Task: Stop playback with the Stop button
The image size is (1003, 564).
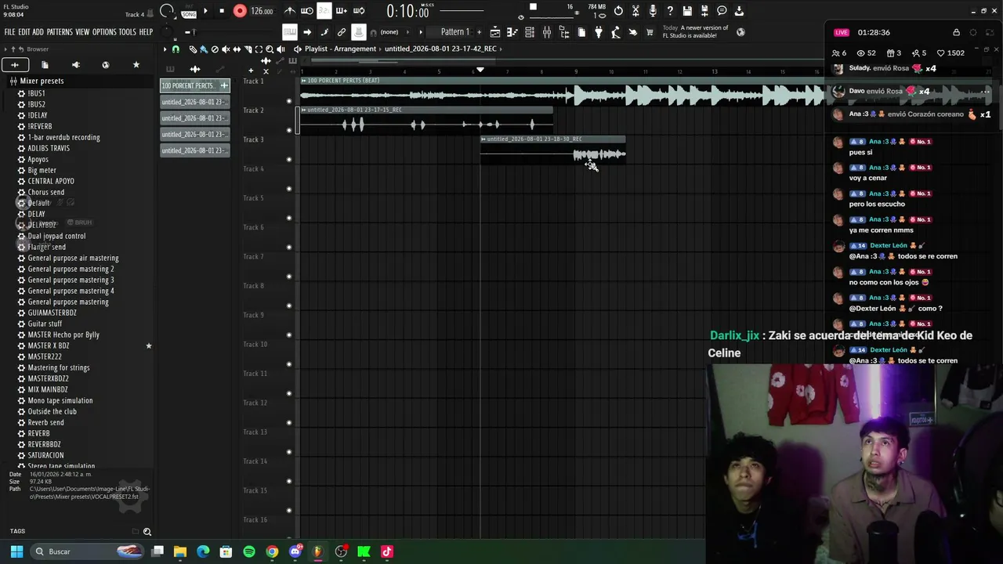Action: pyautogui.click(x=222, y=11)
